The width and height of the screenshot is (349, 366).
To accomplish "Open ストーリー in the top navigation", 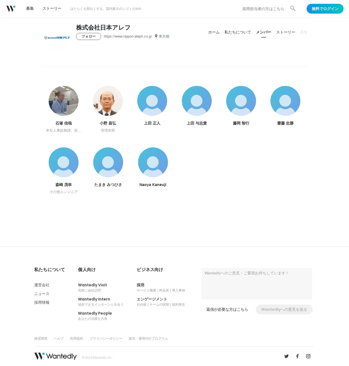I will (x=52, y=8).
